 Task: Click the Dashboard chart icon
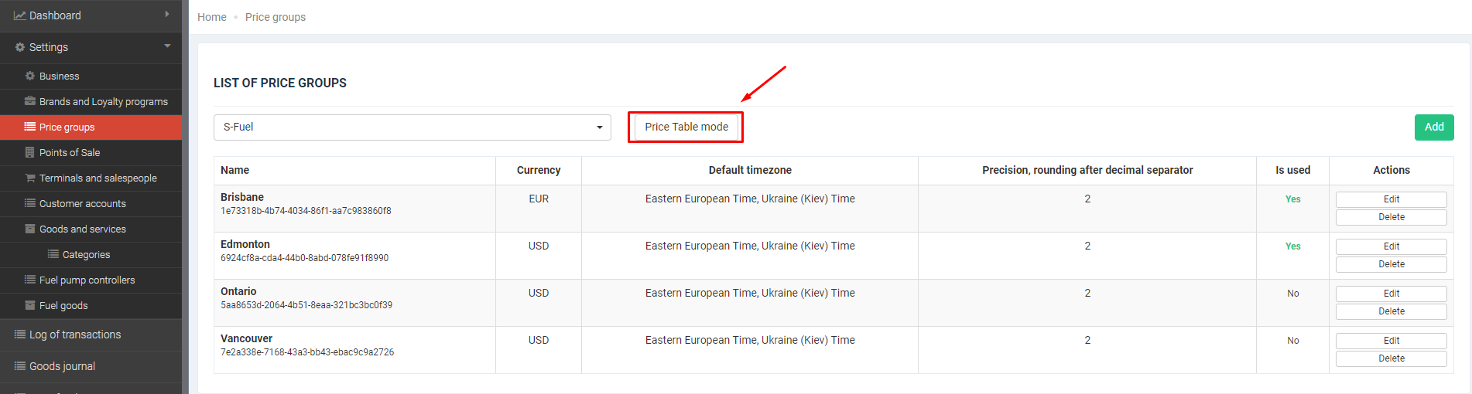(20, 15)
